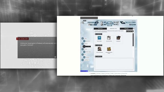Click the round icon below the experience bar
The height and width of the screenshot is (92, 164).
89,25
